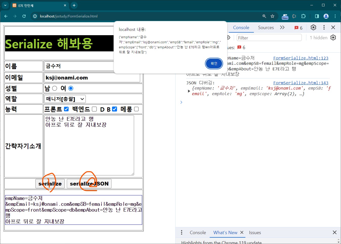Click the serializeJSON button
The image size is (341, 244).
(89, 184)
